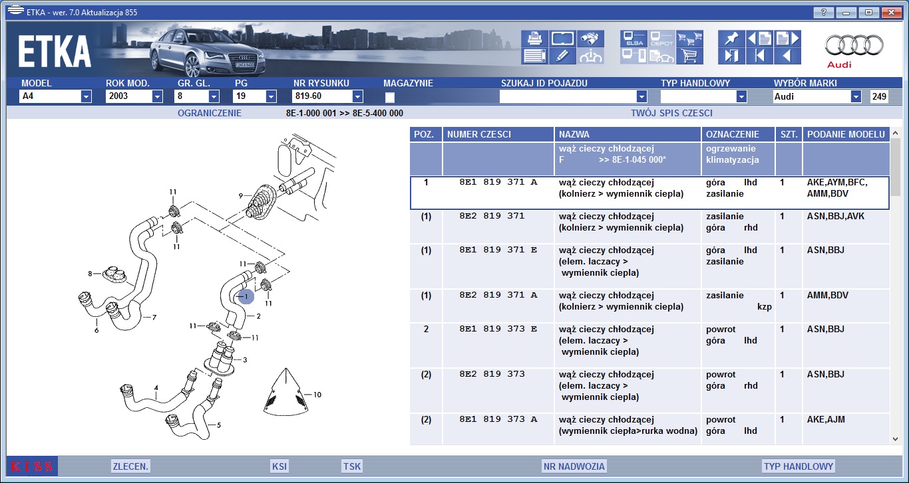Click the NR NADWOZIA bottom bar button

tap(574, 466)
